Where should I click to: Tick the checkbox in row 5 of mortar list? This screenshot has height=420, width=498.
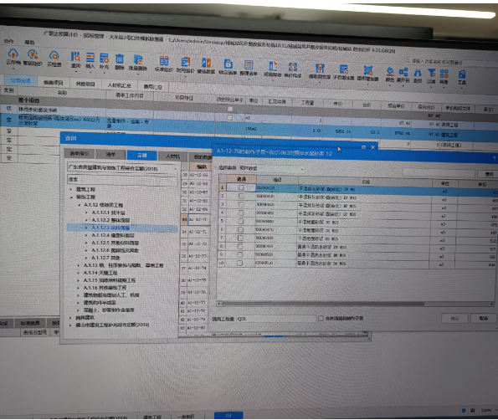coord(241,221)
